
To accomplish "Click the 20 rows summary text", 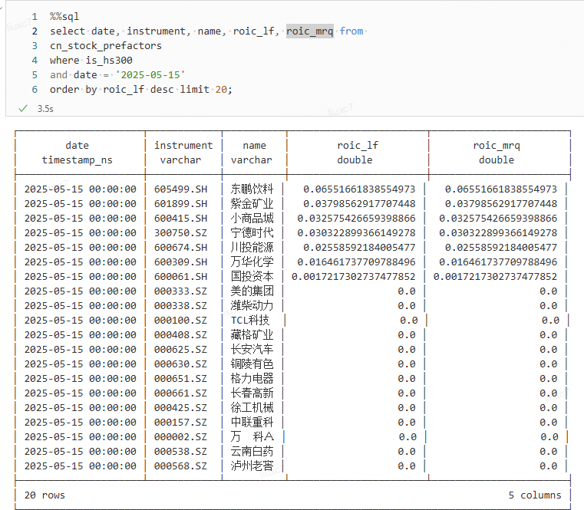I will tap(45, 495).
